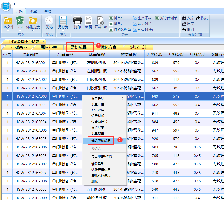
Task: Export 生产领料 document
Action: coord(142,18)
